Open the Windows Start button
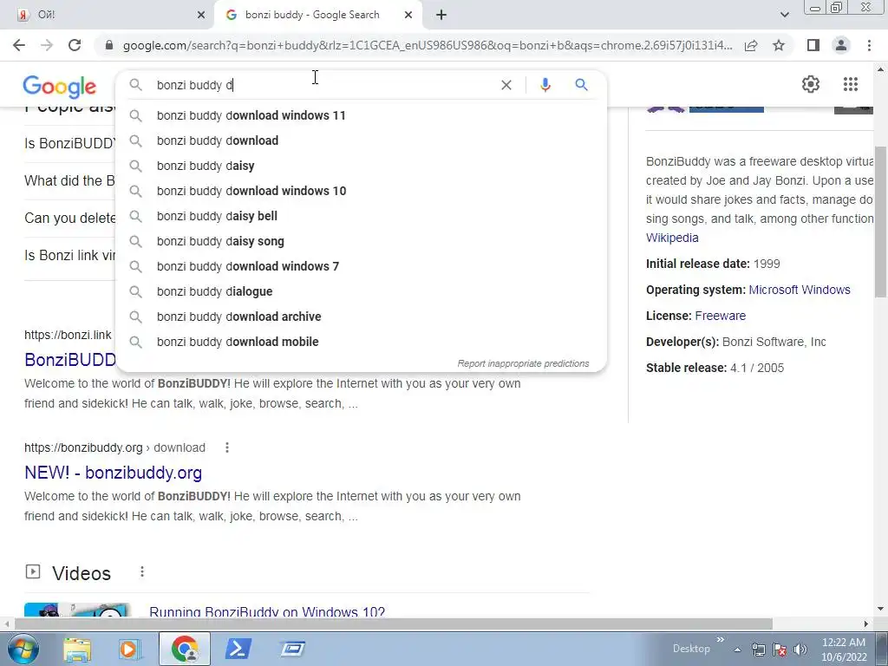 point(23,649)
